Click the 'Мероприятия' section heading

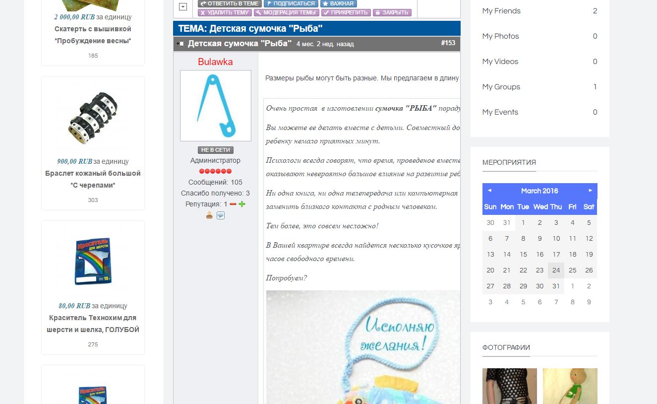(509, 162)
